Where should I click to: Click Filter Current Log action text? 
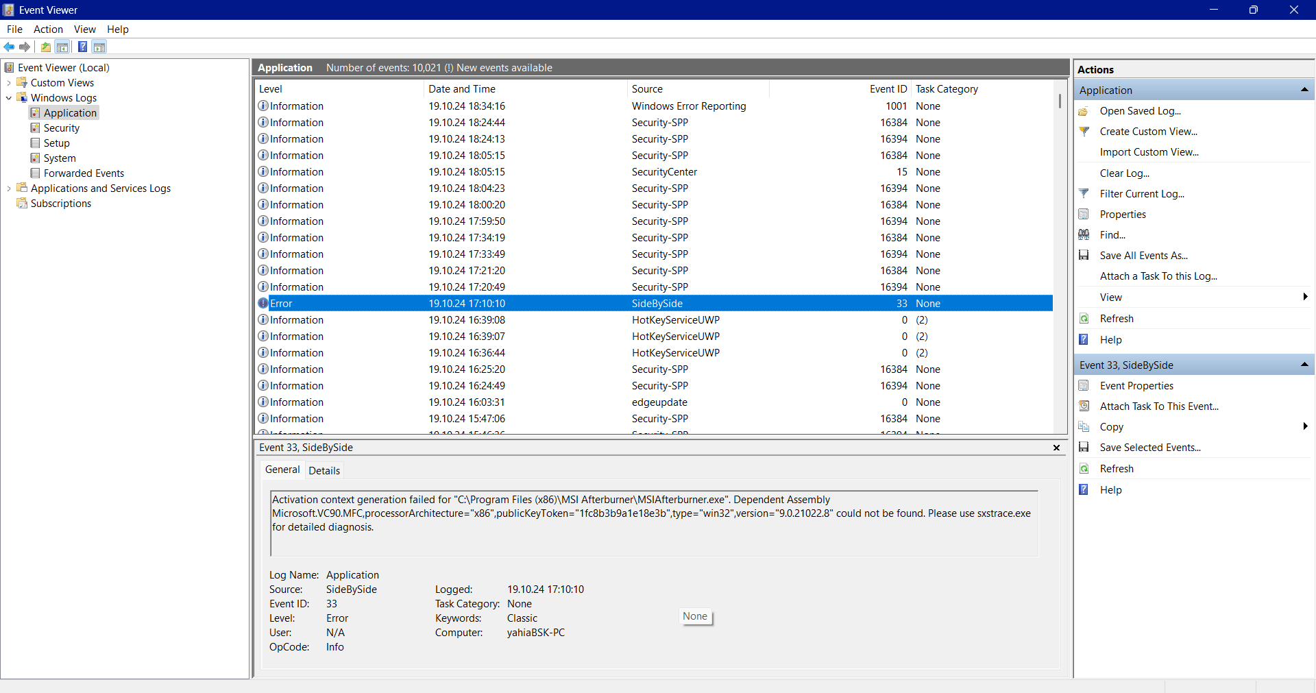point(1142,194)
